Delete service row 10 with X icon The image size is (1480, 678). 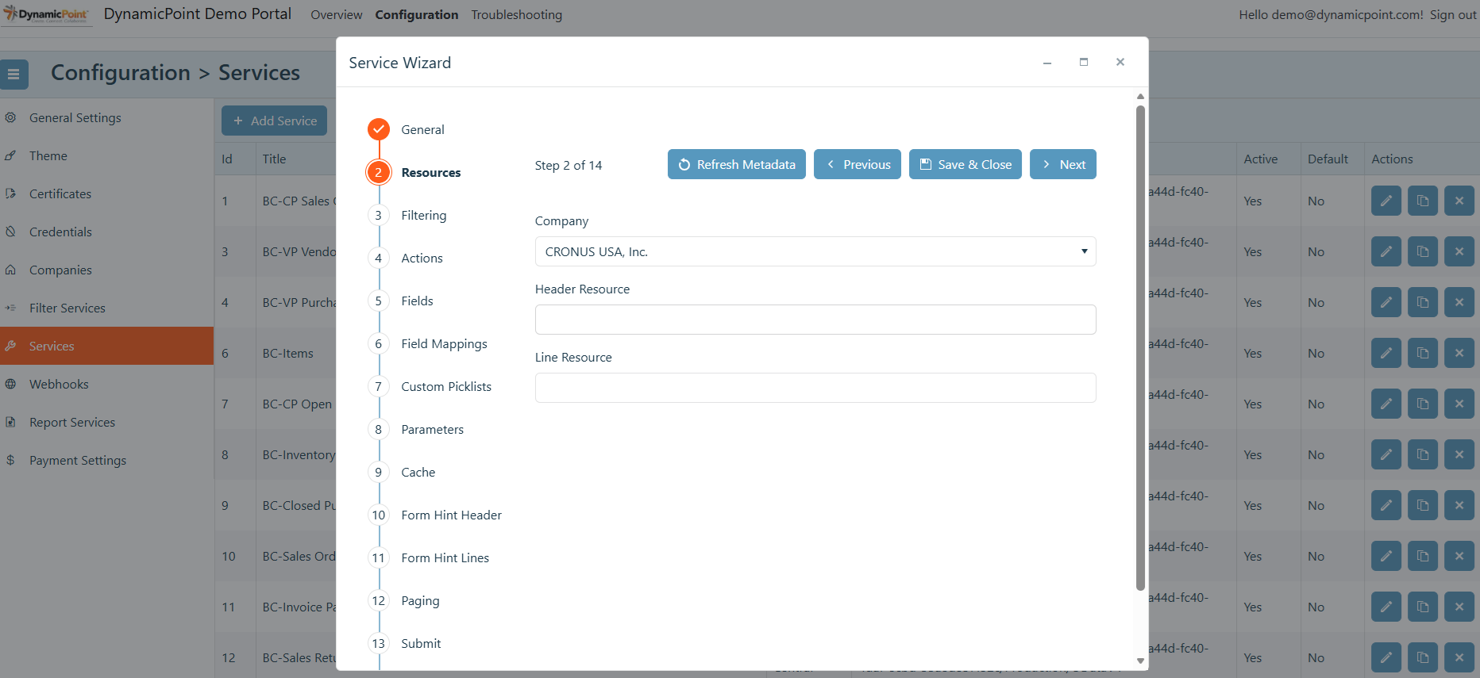point(1459,556)
